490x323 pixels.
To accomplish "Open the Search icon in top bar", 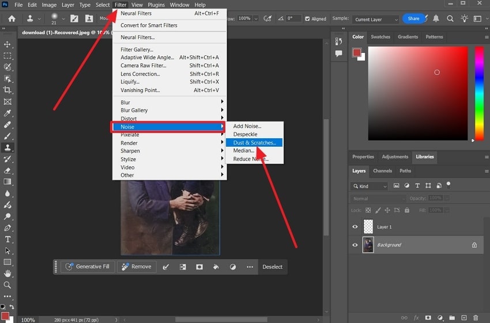I will click(450, 19).
